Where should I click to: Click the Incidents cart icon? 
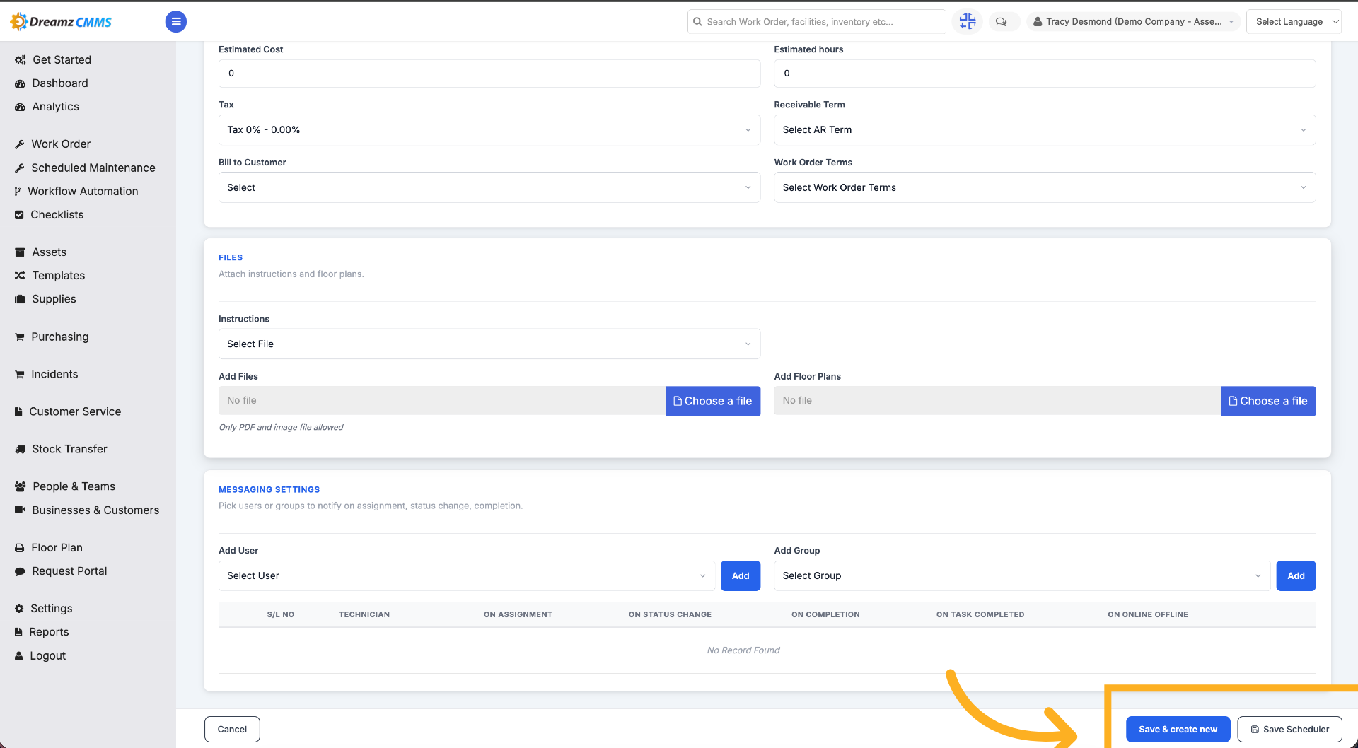point(20,375)
